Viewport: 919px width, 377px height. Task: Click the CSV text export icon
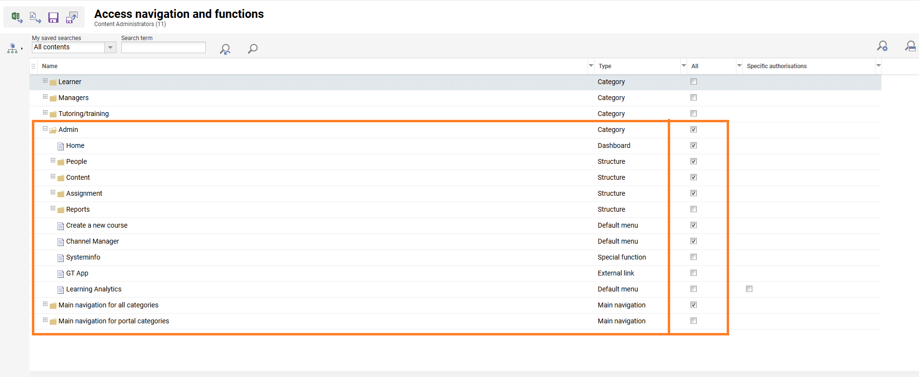tap(35, 17)
